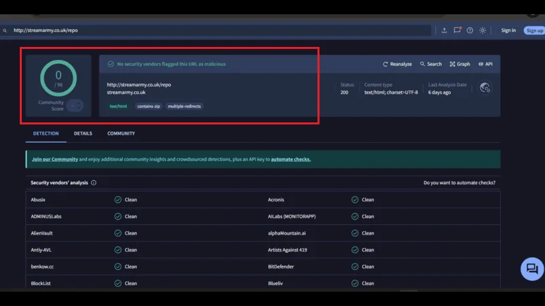545x306 pixels.
Task: Click the Sign in link
Action: pyautogui.click(x=508, y=31)
